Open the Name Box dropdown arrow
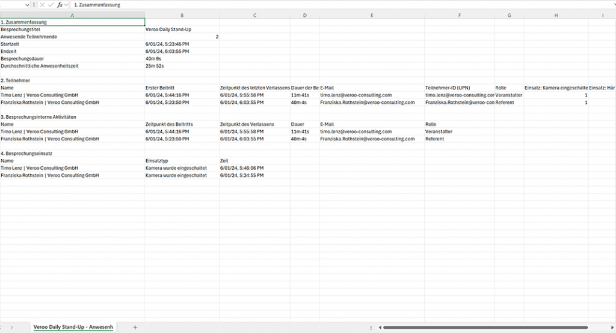The height and width of the screenshot is (333, 616). [x=26, y=5]
